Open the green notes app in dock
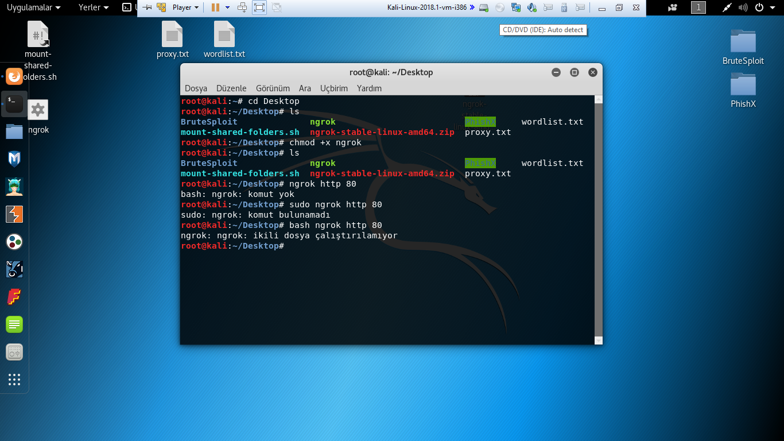Screen dimensions: 784x441 coord(14,324)
